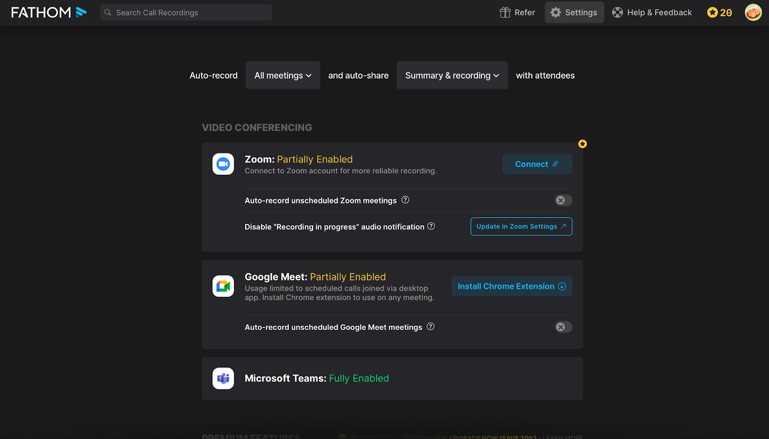Enable auto-record unscheduled Zoom meetings toggle

pyautogui.click(x=563, y=200)
